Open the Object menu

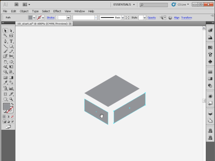click(24, 11)
